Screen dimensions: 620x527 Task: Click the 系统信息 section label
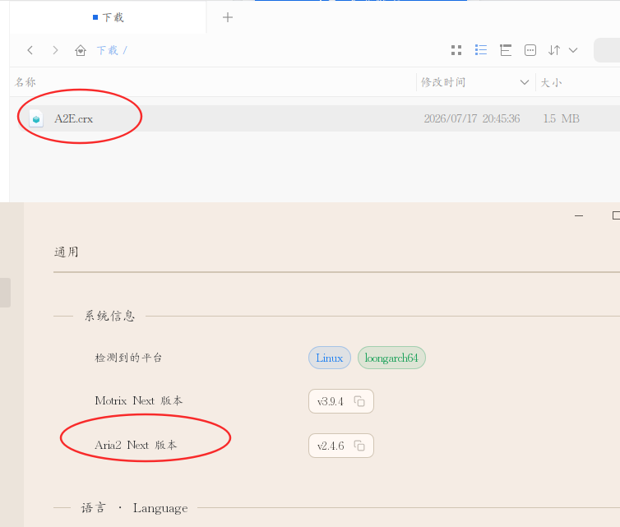109,316
